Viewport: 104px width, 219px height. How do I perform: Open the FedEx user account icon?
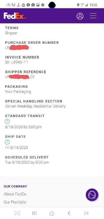click(x=80, y=16)
